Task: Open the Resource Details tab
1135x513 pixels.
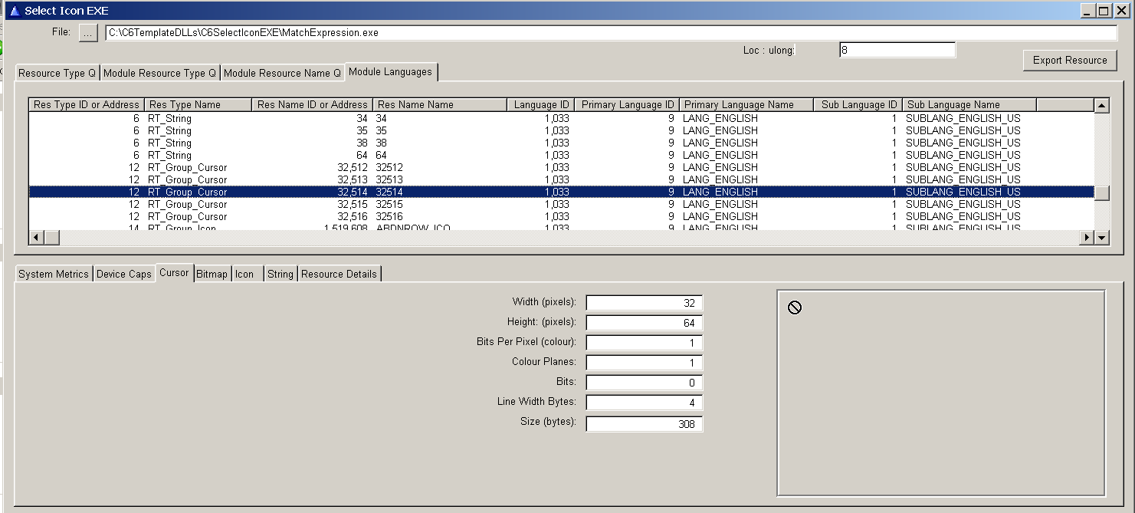Action: pyautogui.click(x=339, y=274)
